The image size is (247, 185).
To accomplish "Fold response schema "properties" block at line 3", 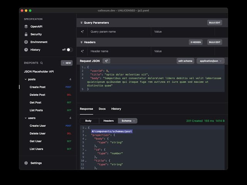I will (86, 135).
